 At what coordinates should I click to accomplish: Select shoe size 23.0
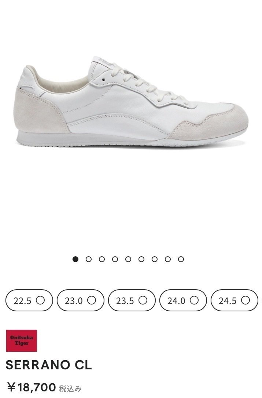point(80,300)
